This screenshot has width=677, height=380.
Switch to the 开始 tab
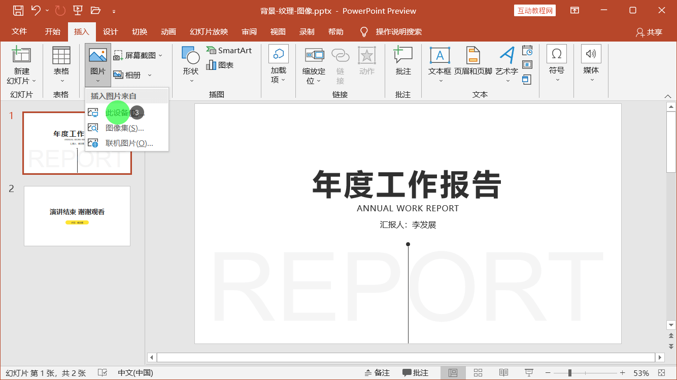[x=52, y=31]
